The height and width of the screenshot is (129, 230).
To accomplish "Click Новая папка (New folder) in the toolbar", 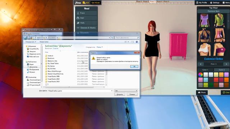I will [x=44, y=42].
